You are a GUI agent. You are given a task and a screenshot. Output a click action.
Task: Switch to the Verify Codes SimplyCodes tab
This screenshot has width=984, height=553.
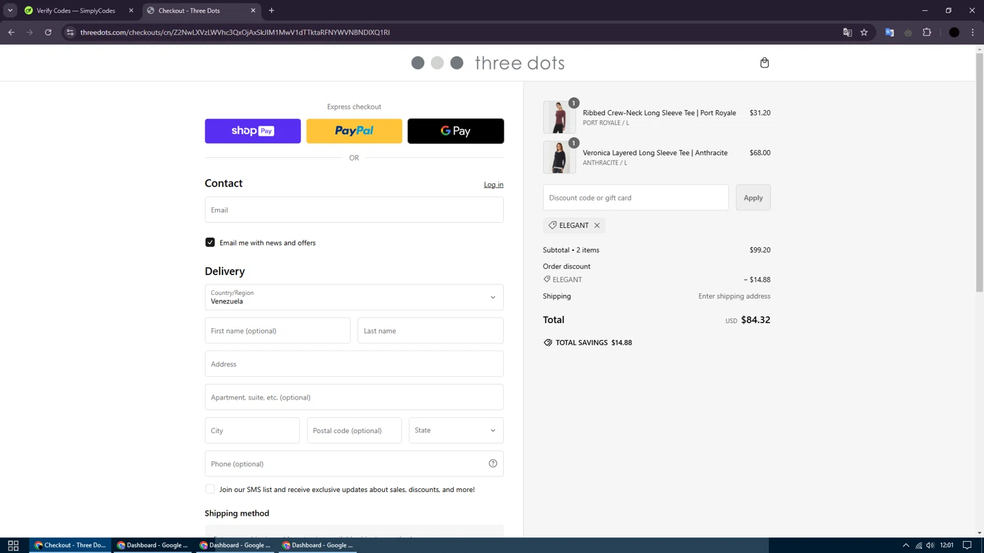tap(75, 10)
